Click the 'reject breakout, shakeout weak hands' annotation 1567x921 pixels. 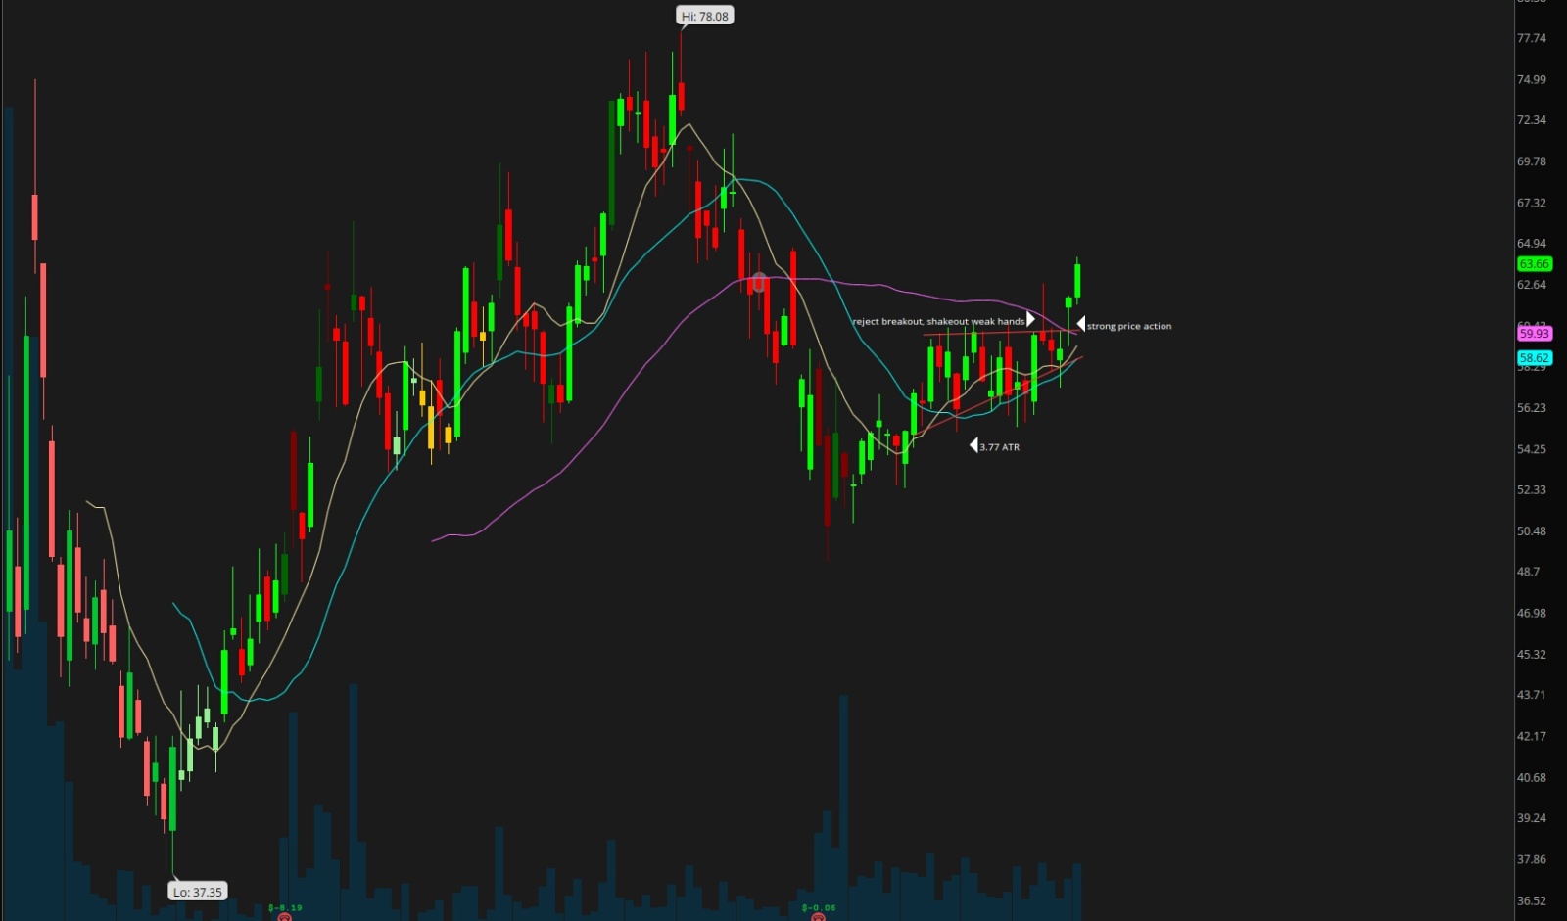(938, 321)
